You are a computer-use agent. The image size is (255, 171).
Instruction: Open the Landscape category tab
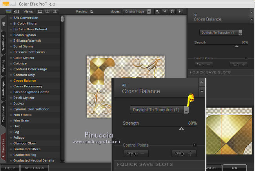pos(4,89)
